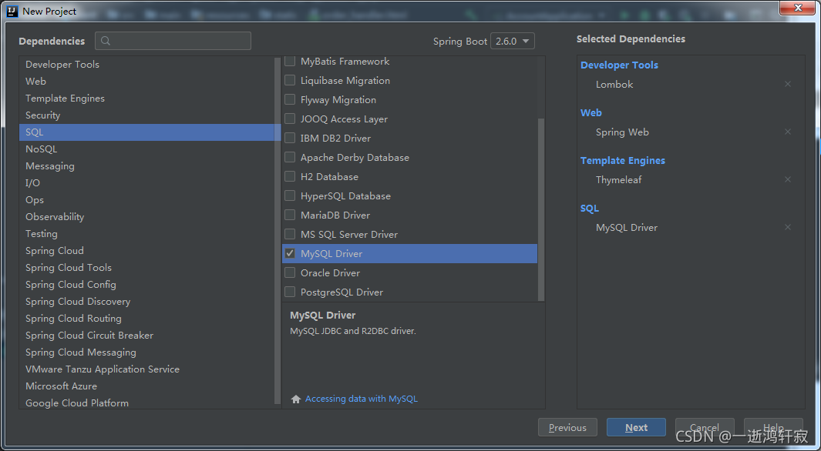Select Google Cloud Platform category
Viewport: 821px width, 451px height.
(x=147, y=403)
